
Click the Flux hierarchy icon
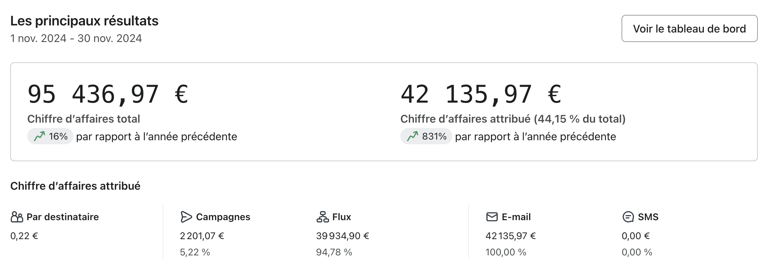click(x=322, y=217)
